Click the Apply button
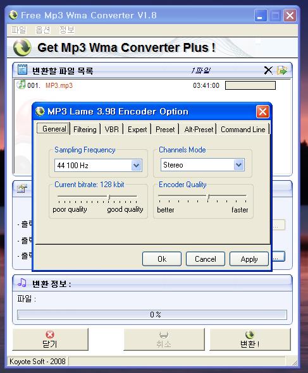 click(249, 259)
